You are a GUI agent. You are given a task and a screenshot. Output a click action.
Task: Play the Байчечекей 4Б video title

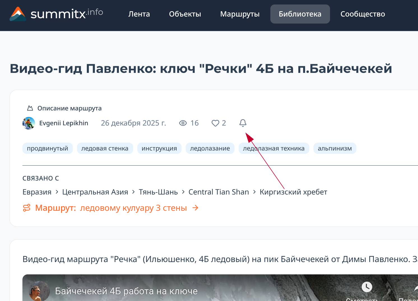pos(126,291)
